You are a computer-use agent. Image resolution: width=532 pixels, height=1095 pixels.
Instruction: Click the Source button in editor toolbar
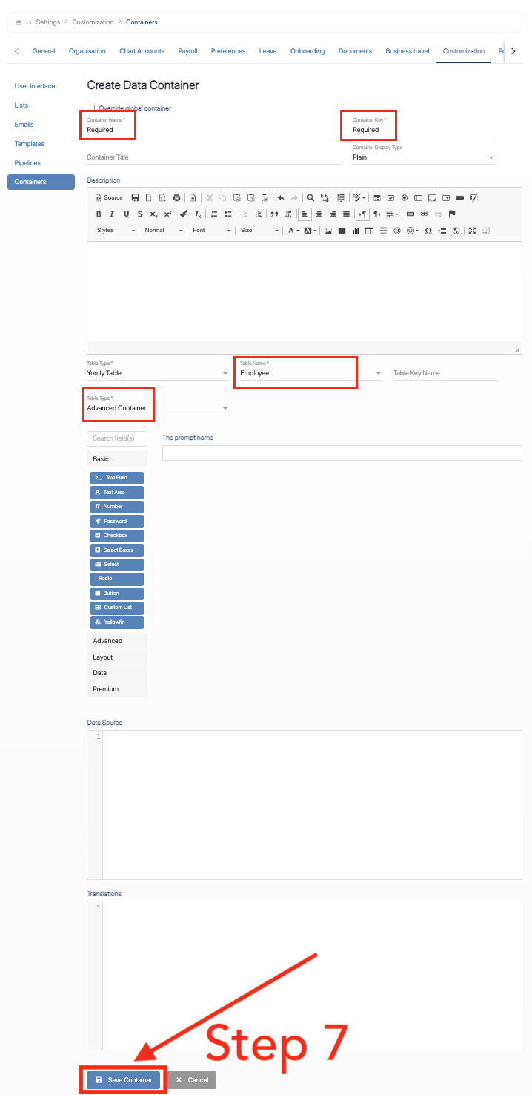point(109,198)
